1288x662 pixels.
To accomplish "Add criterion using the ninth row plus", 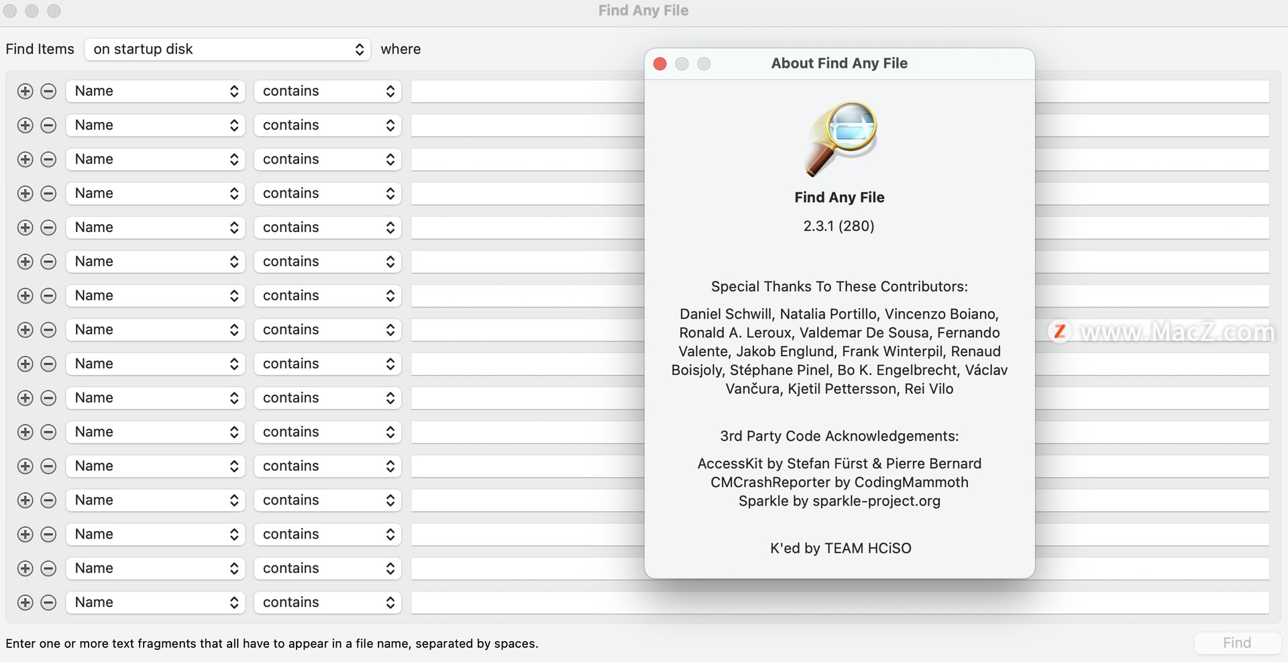I will 25,364.
